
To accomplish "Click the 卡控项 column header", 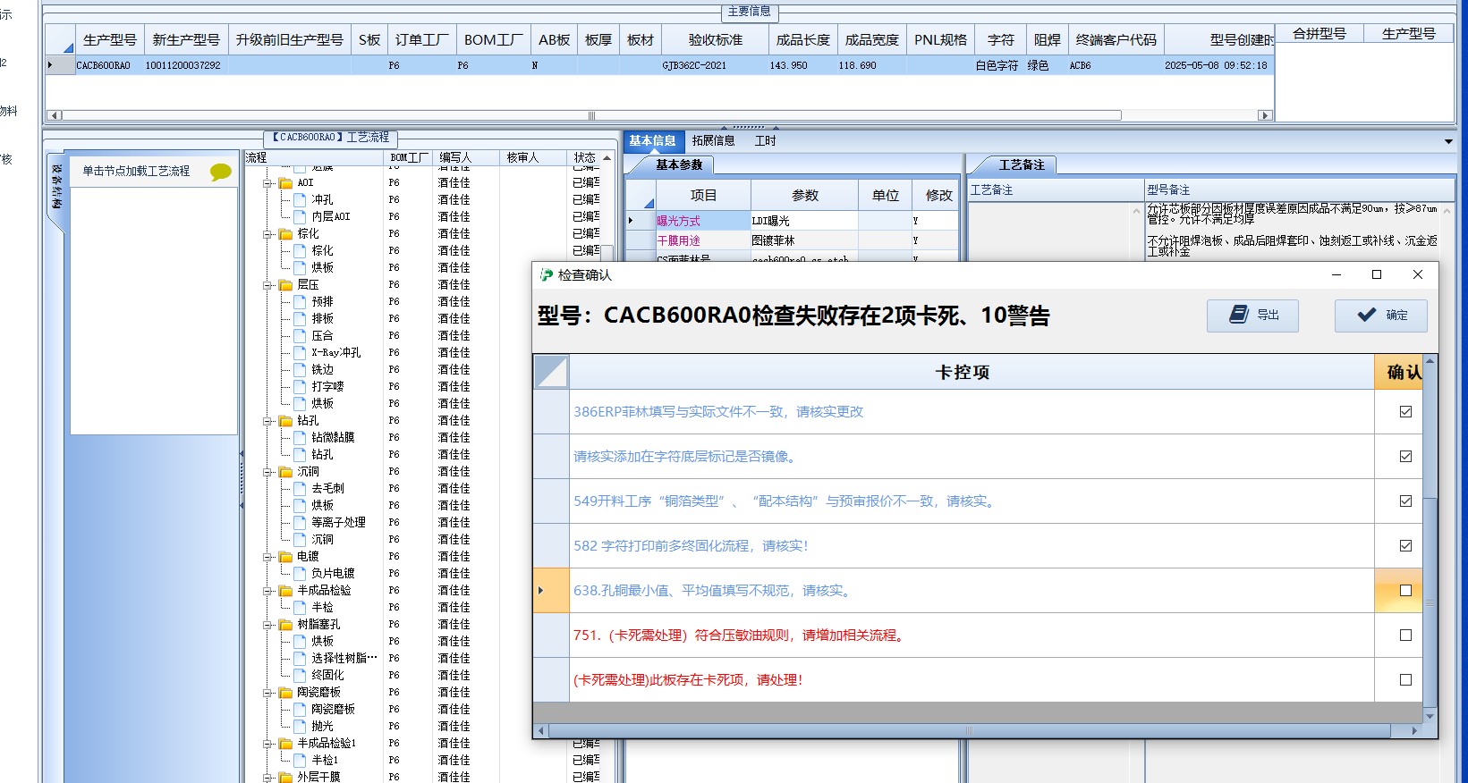I will click(x=972, y=372).
